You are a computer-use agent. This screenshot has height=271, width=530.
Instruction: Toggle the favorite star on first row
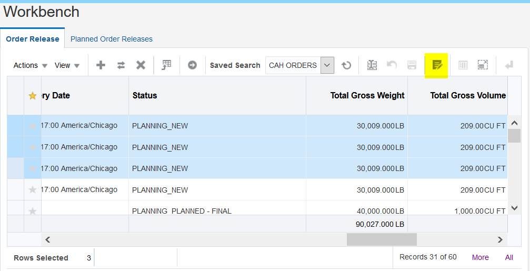click(33, 126)
